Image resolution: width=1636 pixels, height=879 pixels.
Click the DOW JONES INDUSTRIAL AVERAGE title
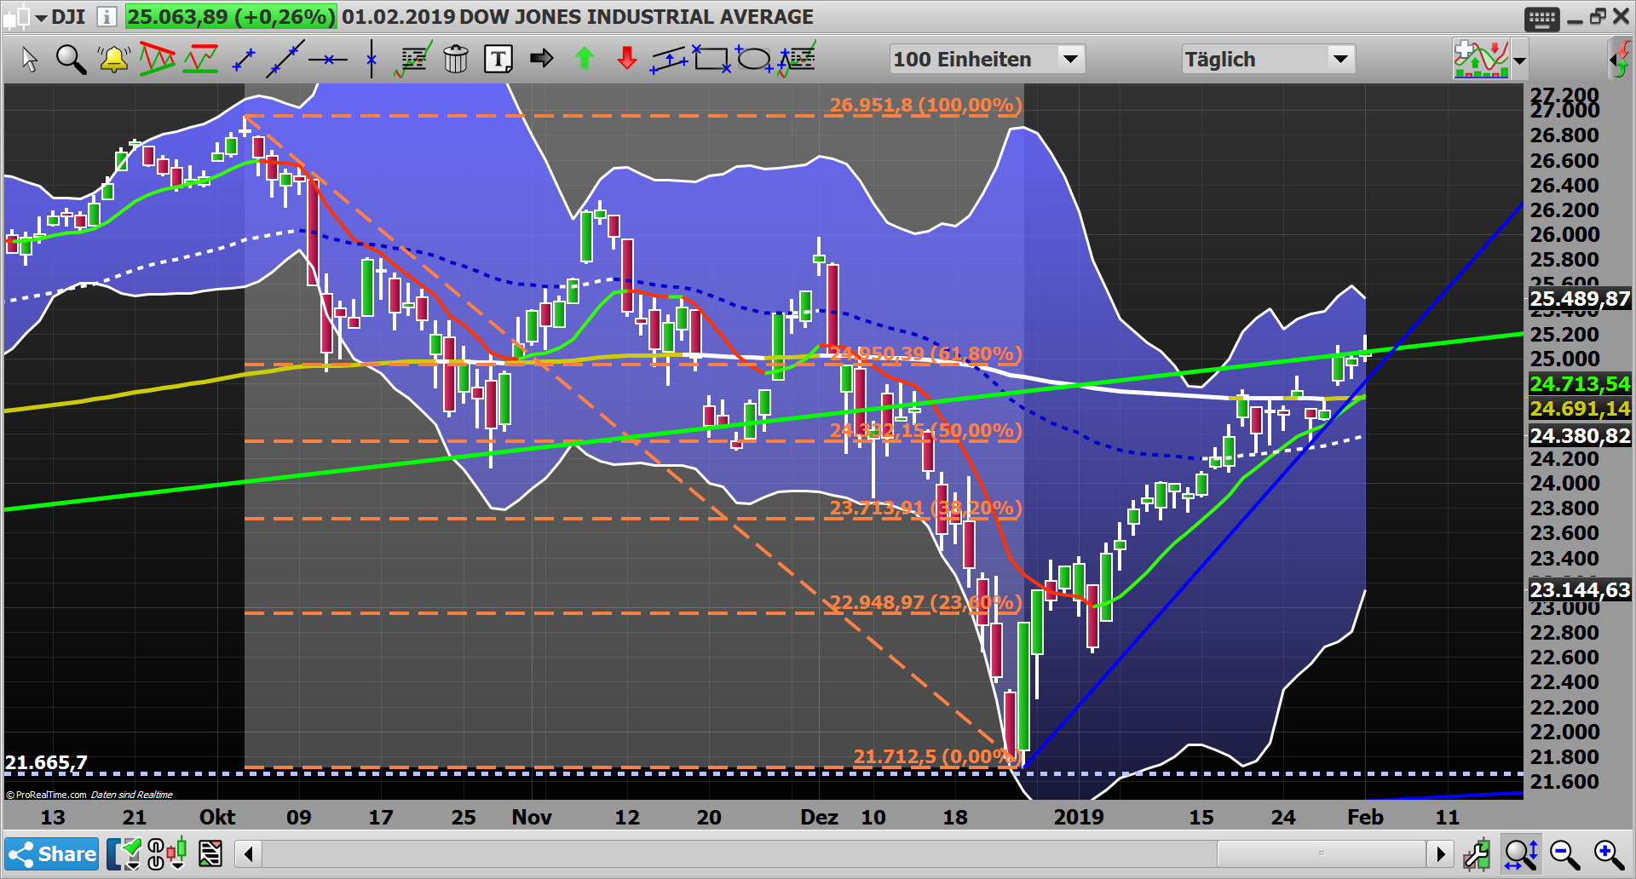(637, 17)
